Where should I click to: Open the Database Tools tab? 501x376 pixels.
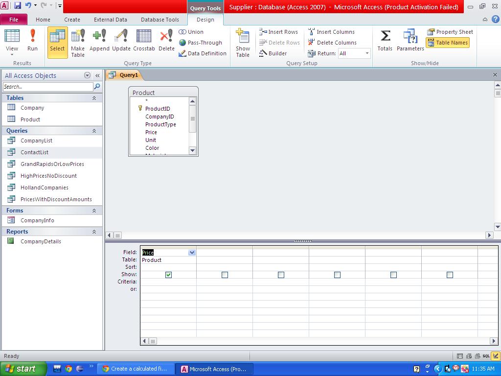coord(159,20)
